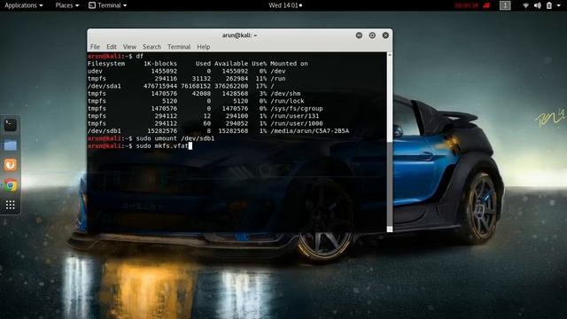Click the 'Filesystem' column header

[106, 64]
